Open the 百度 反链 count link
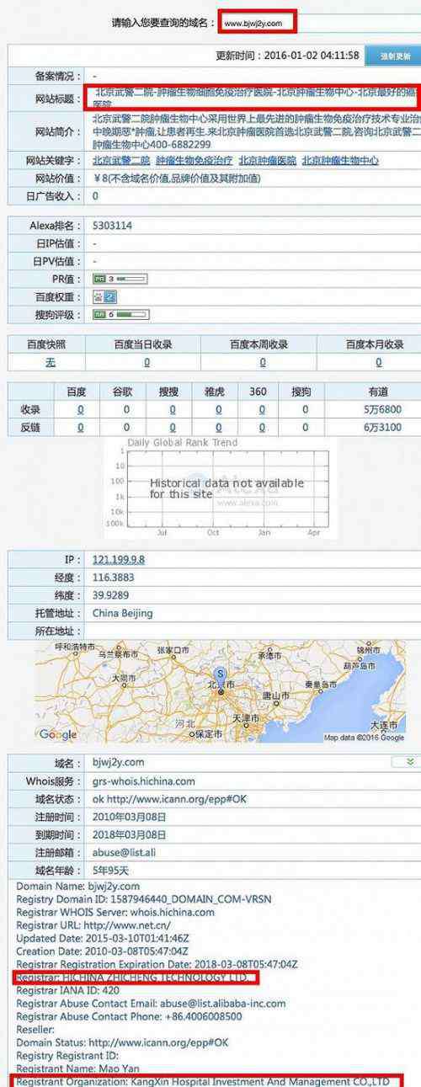This screenshot has height=1087, width=421. 81,428
